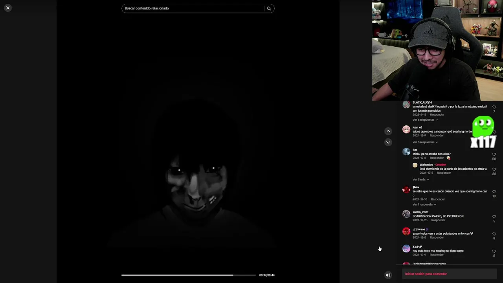Like BLACK_ALO/16's comment with heart icon
The image size is (503, 283).
[x=494, y=107]
